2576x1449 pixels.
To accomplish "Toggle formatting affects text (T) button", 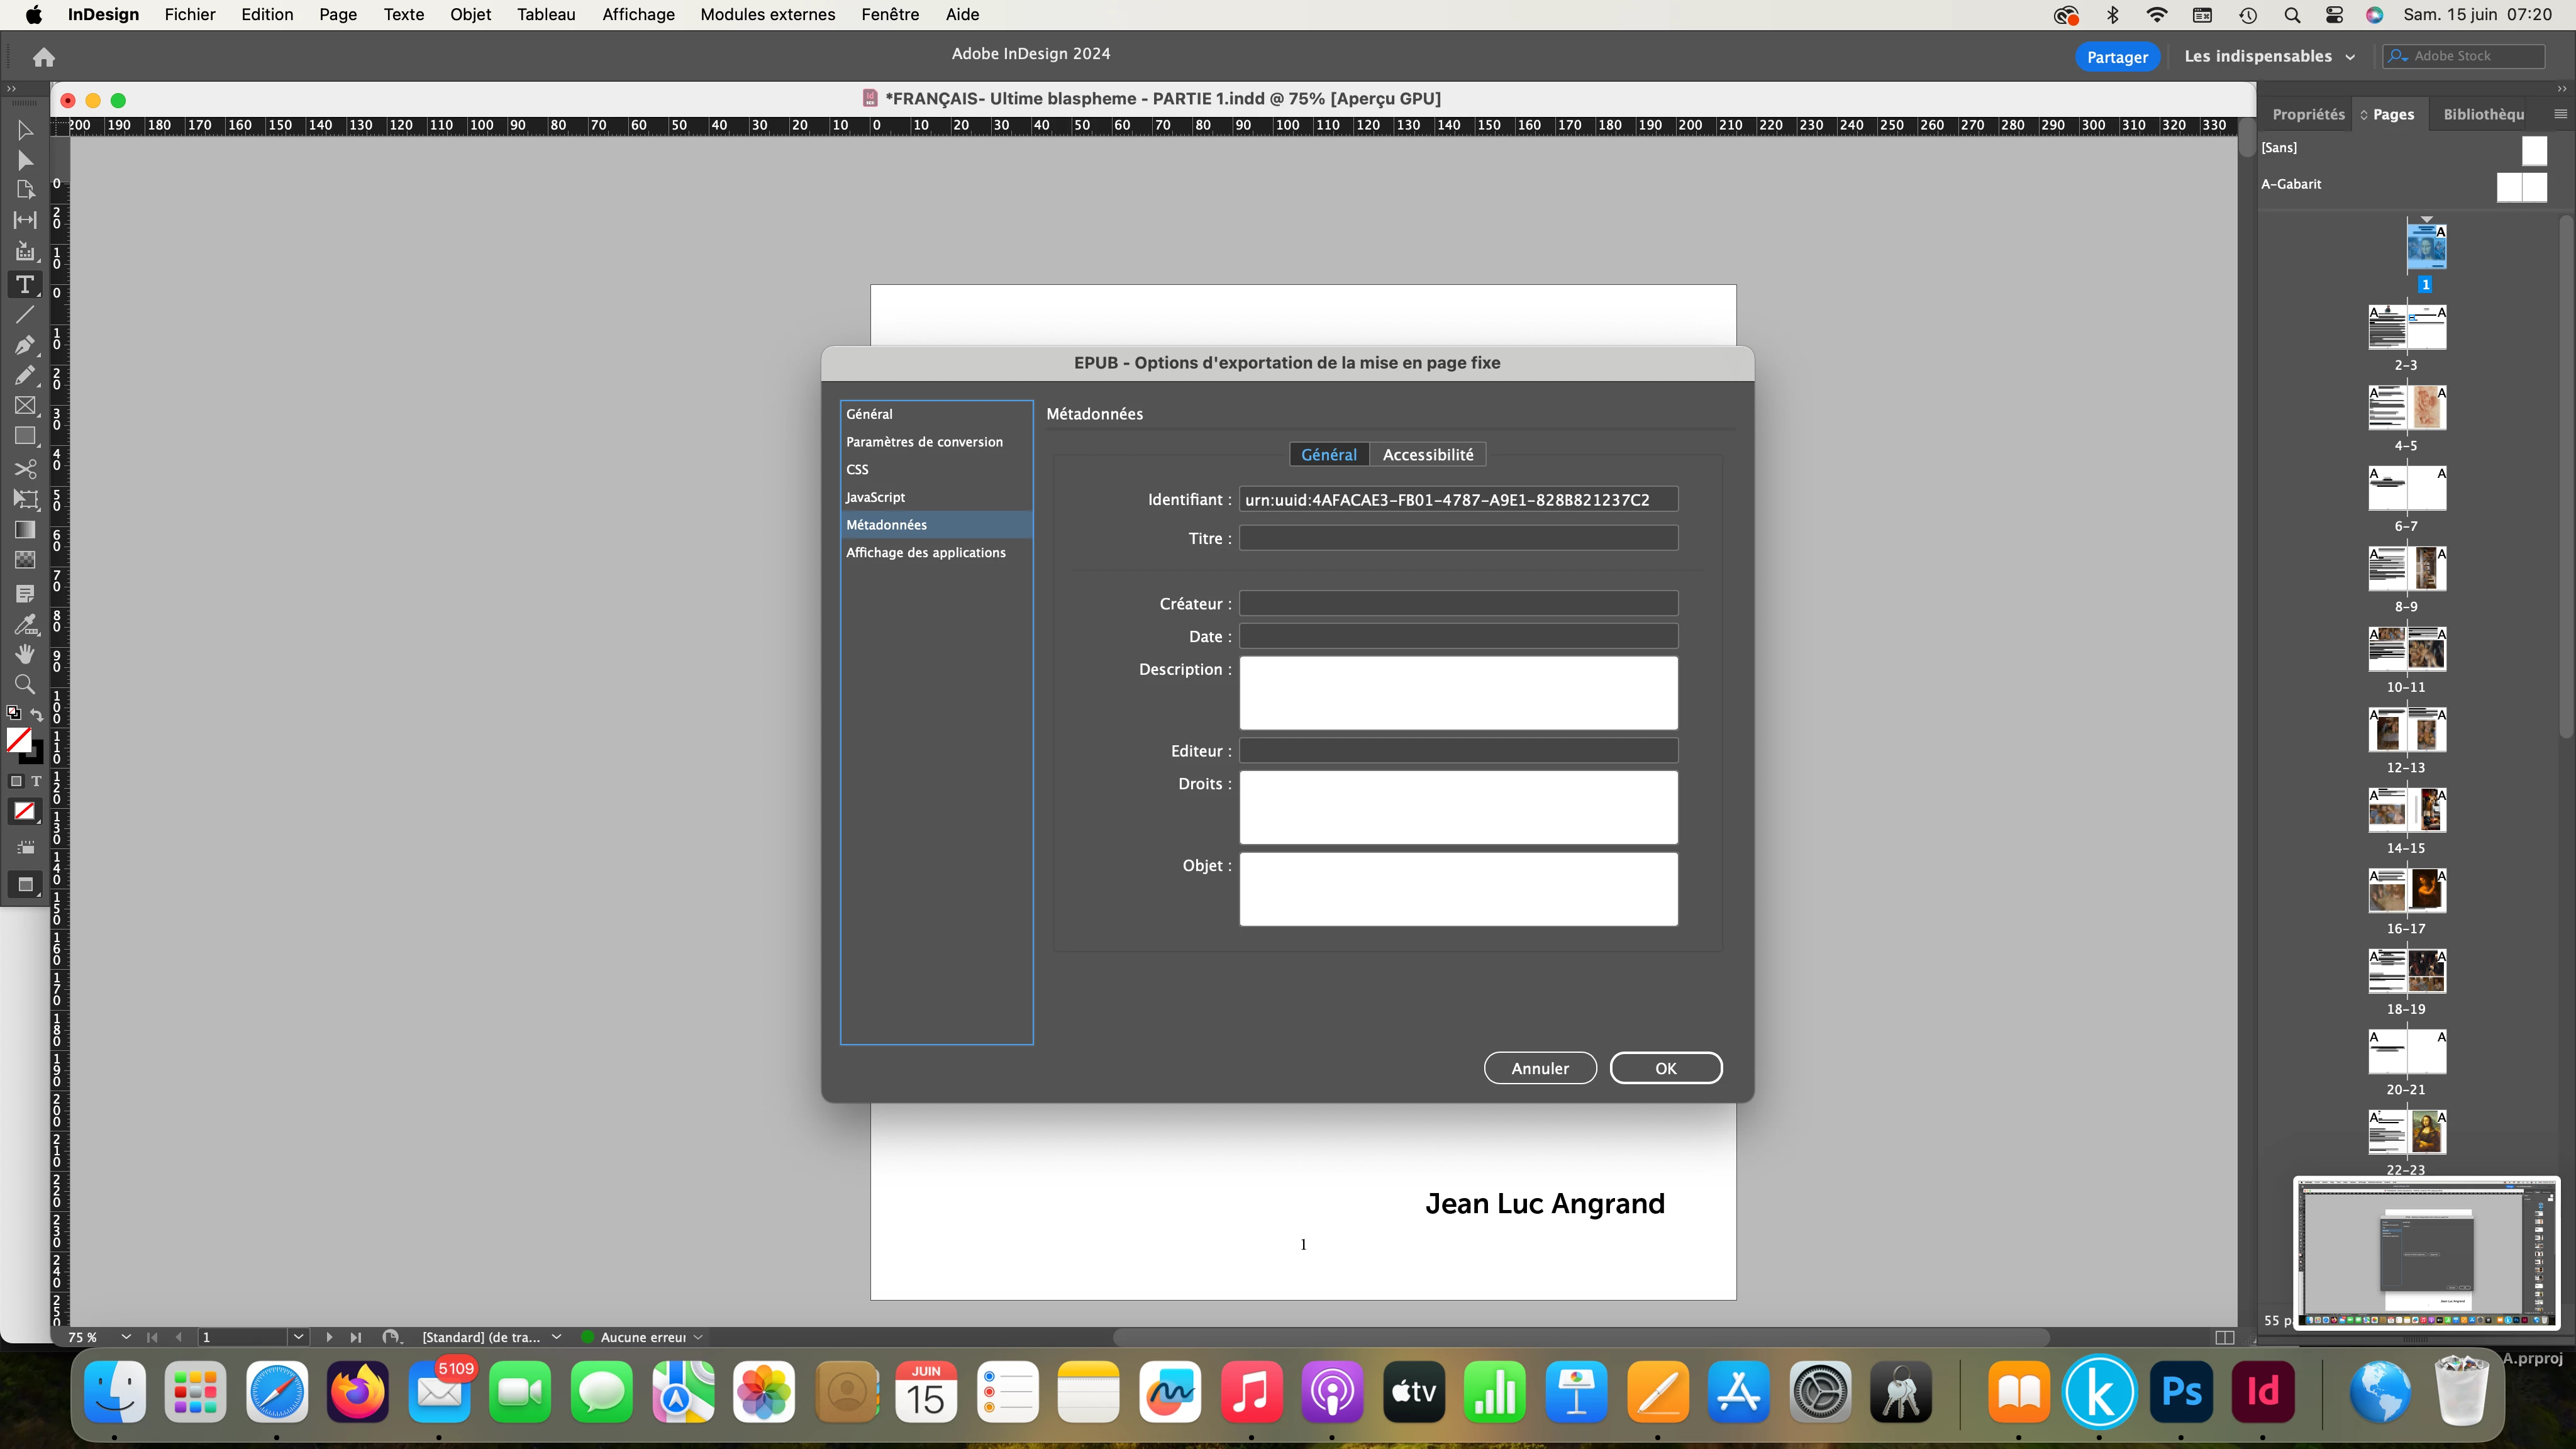I will (x=36, y=781).
